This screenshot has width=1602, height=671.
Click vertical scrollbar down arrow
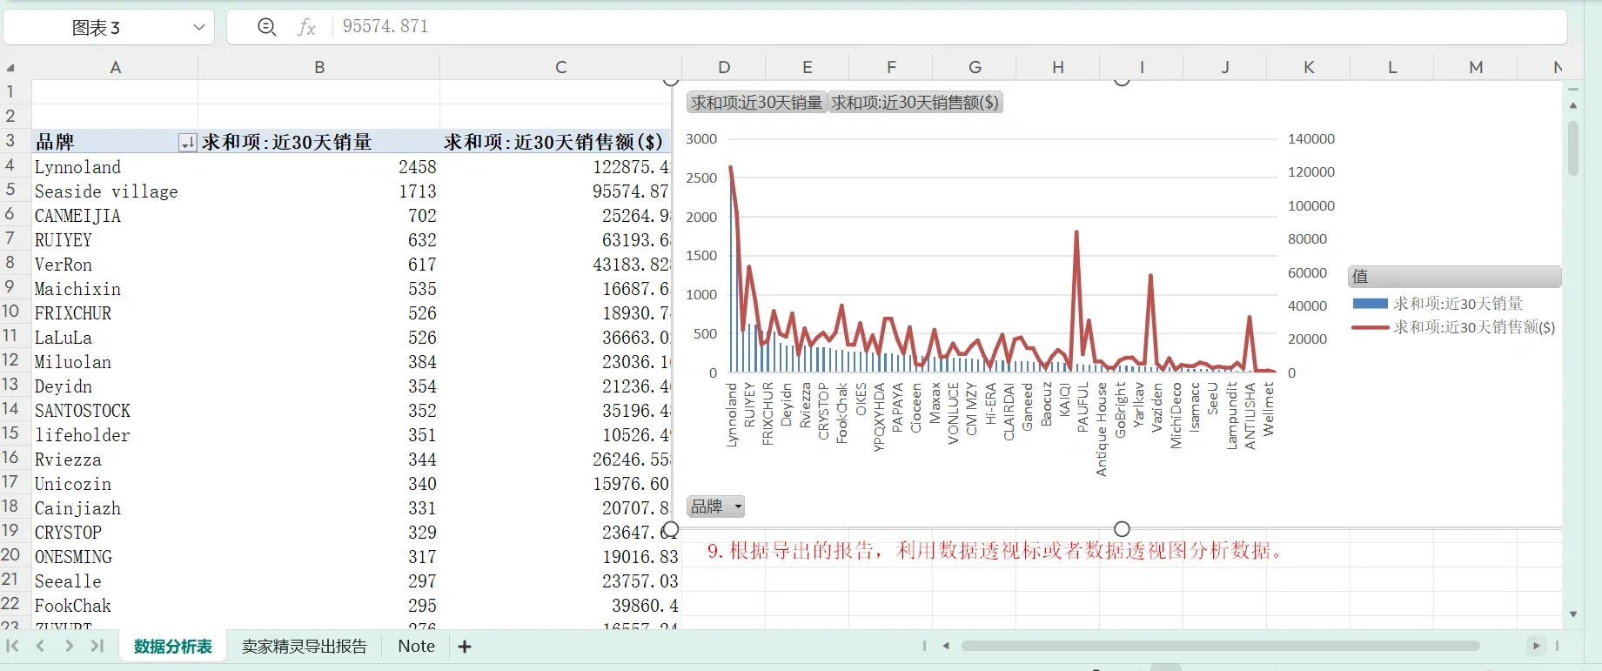coord(1573,614)
